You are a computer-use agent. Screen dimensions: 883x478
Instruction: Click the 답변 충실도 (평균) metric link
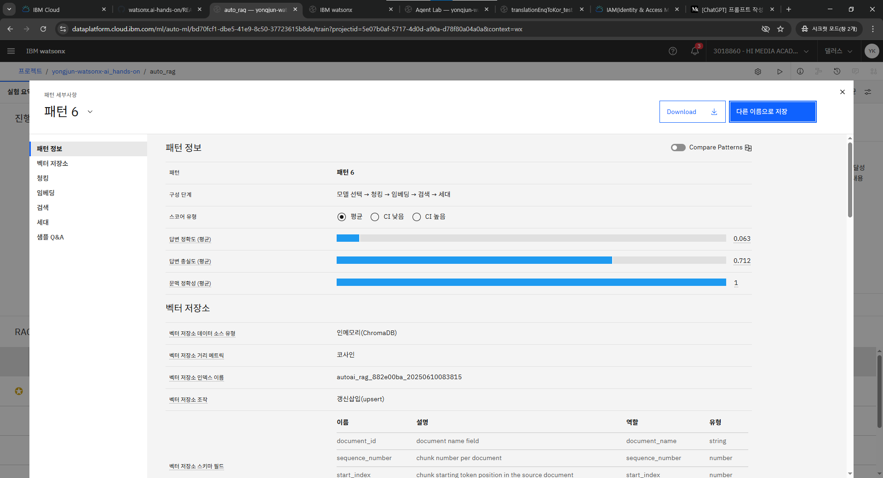pyautogui.click(x=190, y=261)
